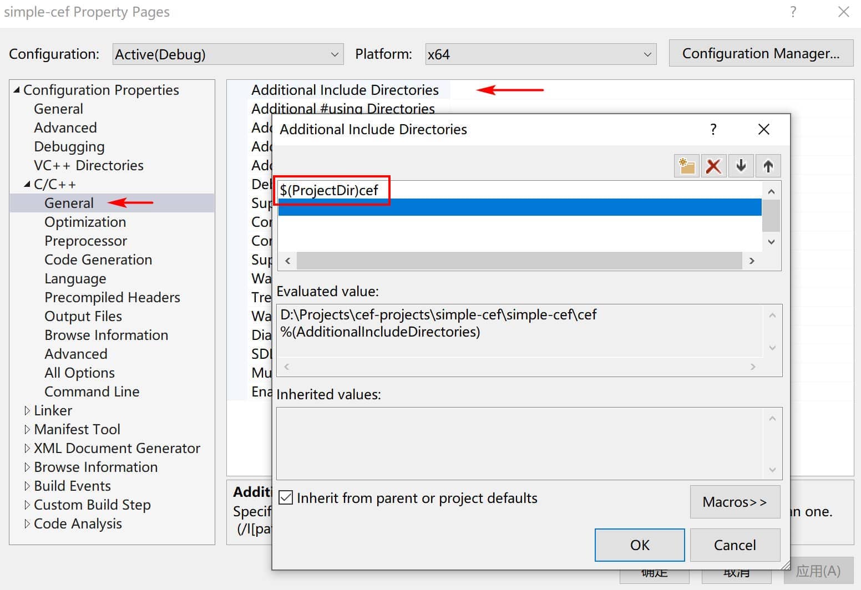This screenshot has height=590, width=861.
Task: Collapse the C/C++ tree node
Action: [27, 184]
